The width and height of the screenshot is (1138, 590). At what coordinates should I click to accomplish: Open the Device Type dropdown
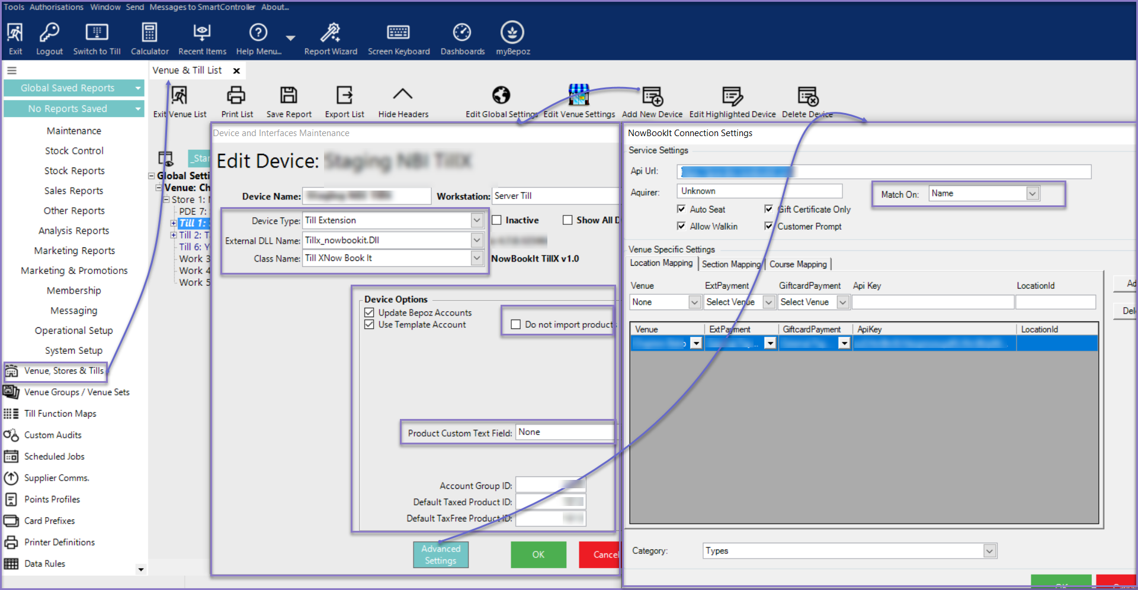coord(477,220)
